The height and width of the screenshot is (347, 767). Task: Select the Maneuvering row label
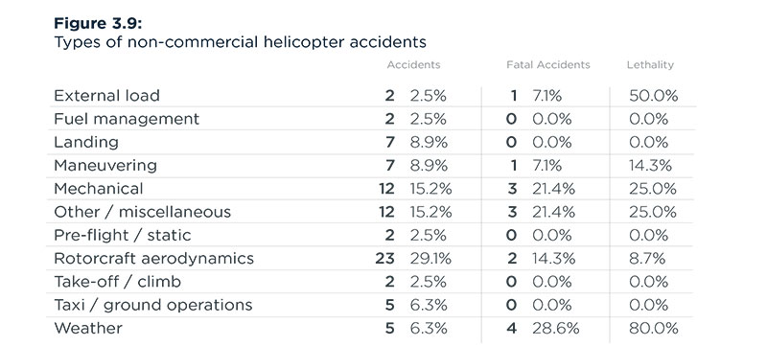105,166
